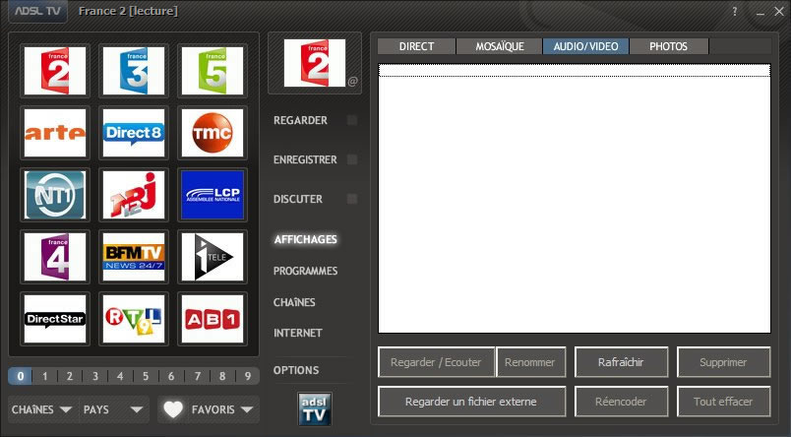Click ENREGISTRER in the side menu
The height and width of the screenshot is (437, 791).
[305, 160]
